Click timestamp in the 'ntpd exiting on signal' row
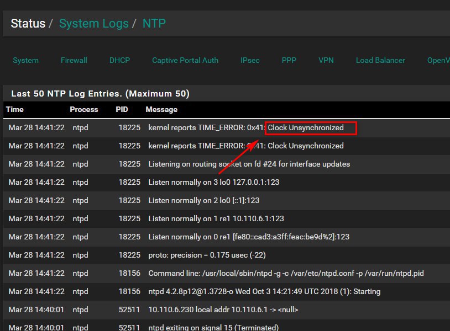 click(36, 327)
